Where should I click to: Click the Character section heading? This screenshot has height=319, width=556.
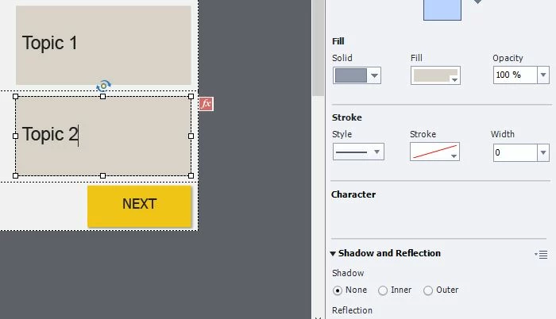[x=353, y=194]
